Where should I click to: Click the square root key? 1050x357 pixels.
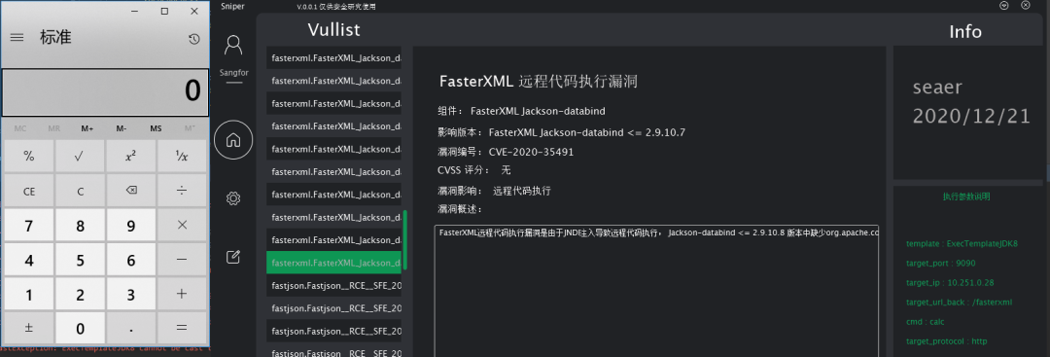click(x=80, y=156)
